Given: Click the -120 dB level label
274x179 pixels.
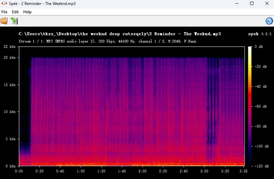Looking at the screenshot, I should (261, 166).
